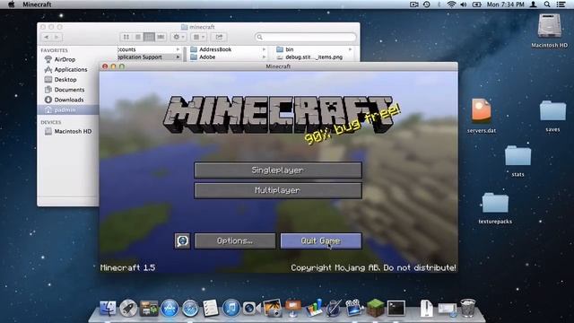The width and height of the screenshot is (574, 323).
Task: Open the Minecraft application menu in the menu bar
Action: (37, 4)
